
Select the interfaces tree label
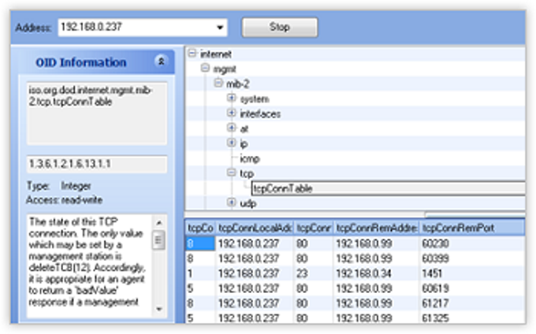coord(260,114)
